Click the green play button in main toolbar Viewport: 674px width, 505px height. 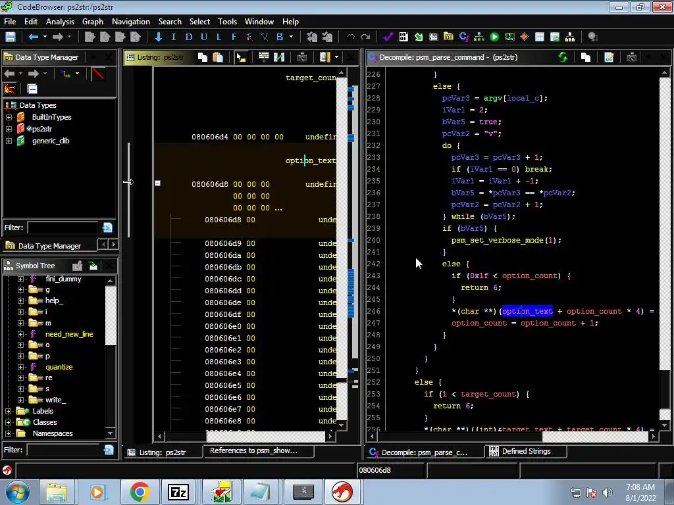click(494, 37)
